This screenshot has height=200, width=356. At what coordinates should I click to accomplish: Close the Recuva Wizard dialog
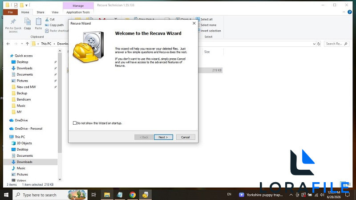coord(194,23)
